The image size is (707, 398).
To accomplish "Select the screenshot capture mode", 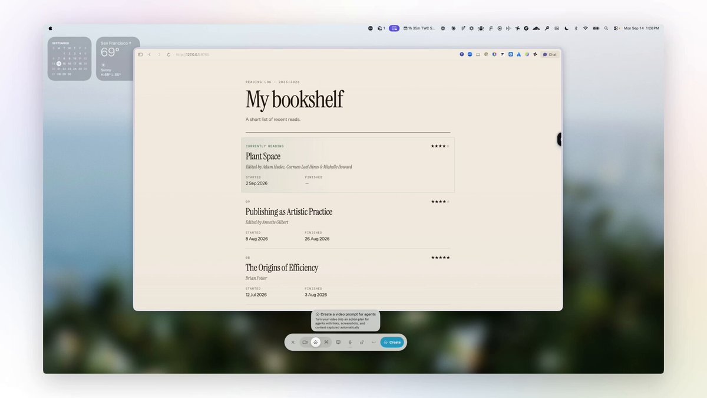I will [x=326, y=342].
